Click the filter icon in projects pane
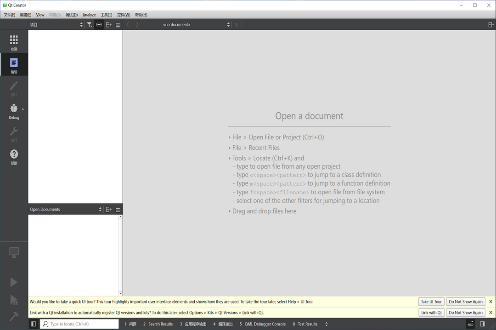This screenshot has width=496, height=330. point(90,24)
